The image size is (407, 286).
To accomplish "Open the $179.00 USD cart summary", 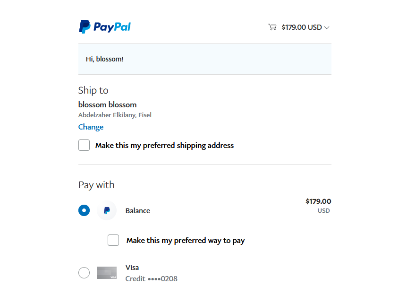I will [x=301, y=27].
